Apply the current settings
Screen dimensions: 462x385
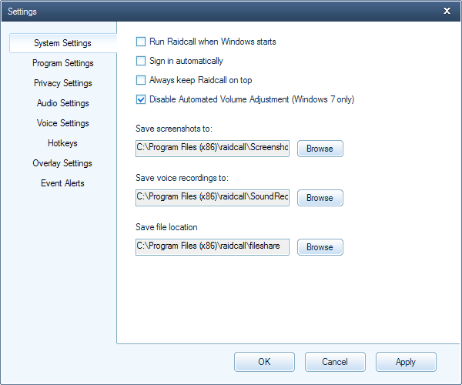click(406, 362)
